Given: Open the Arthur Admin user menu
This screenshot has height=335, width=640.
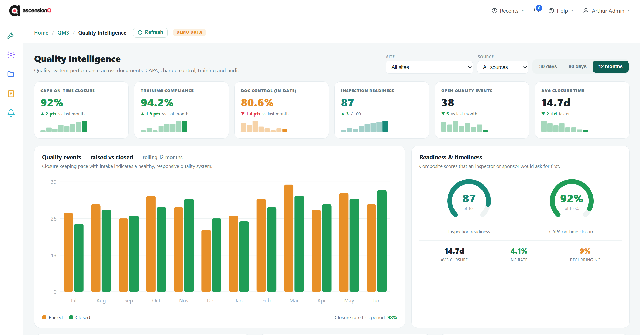Looking at the screenshot, I should pos(606,11).
